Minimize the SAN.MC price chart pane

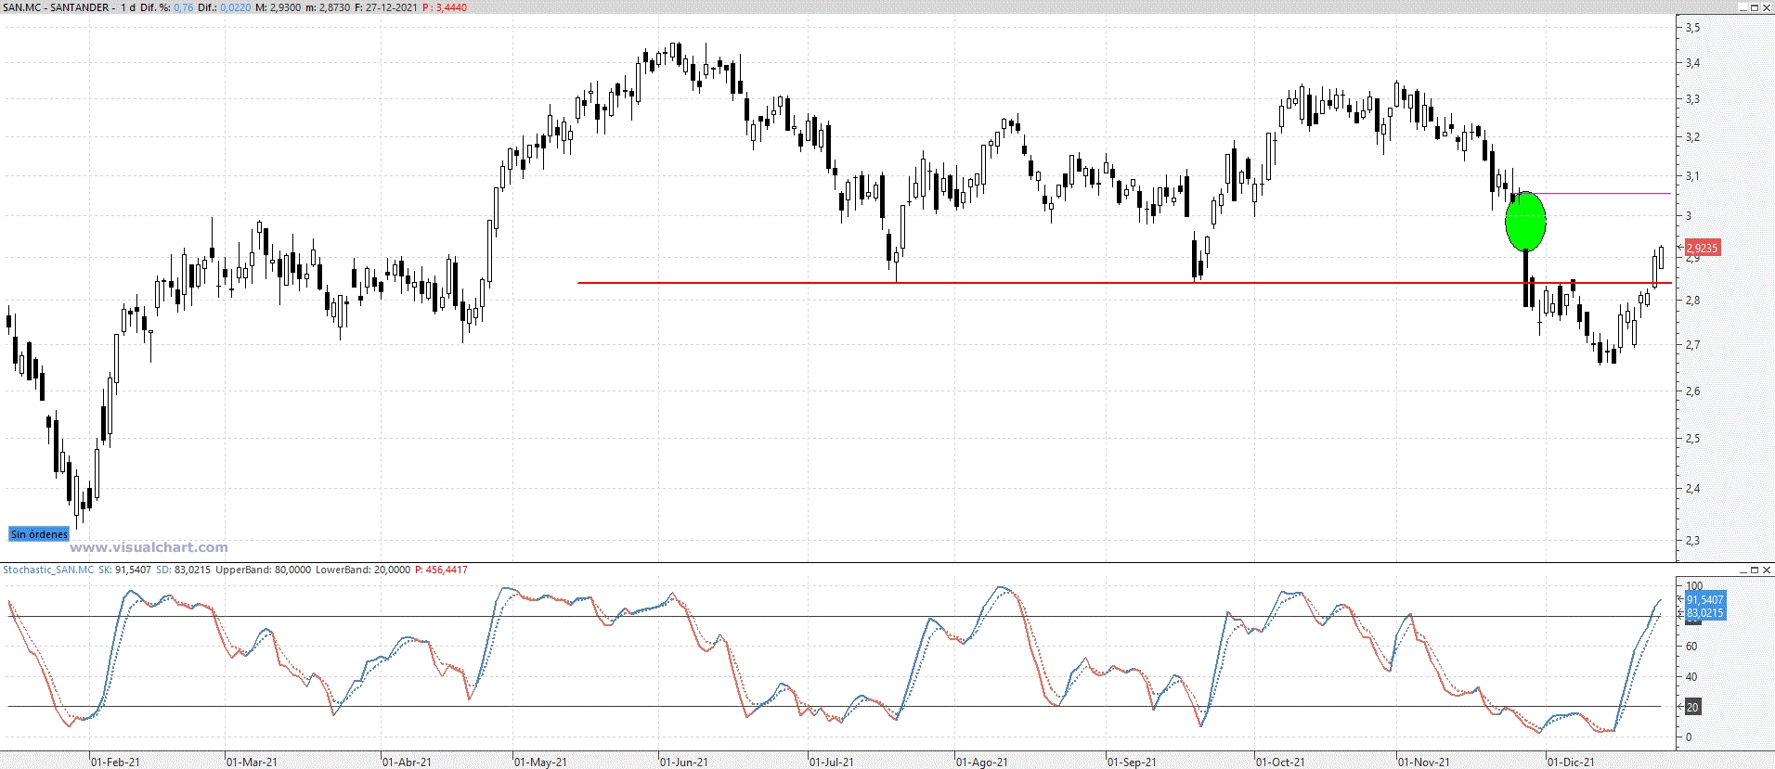click(1743, 7)
